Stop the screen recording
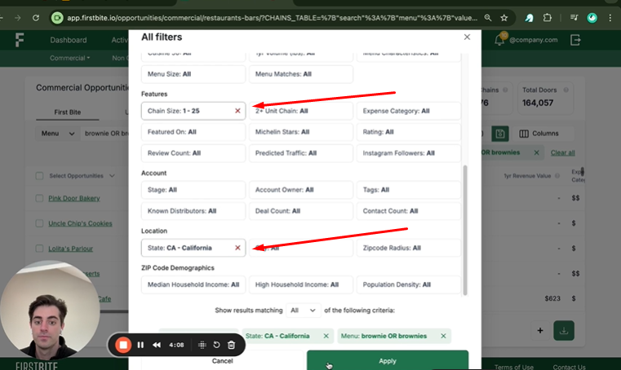The width and height of the screenshot is (621, 370). pos(123,345)
